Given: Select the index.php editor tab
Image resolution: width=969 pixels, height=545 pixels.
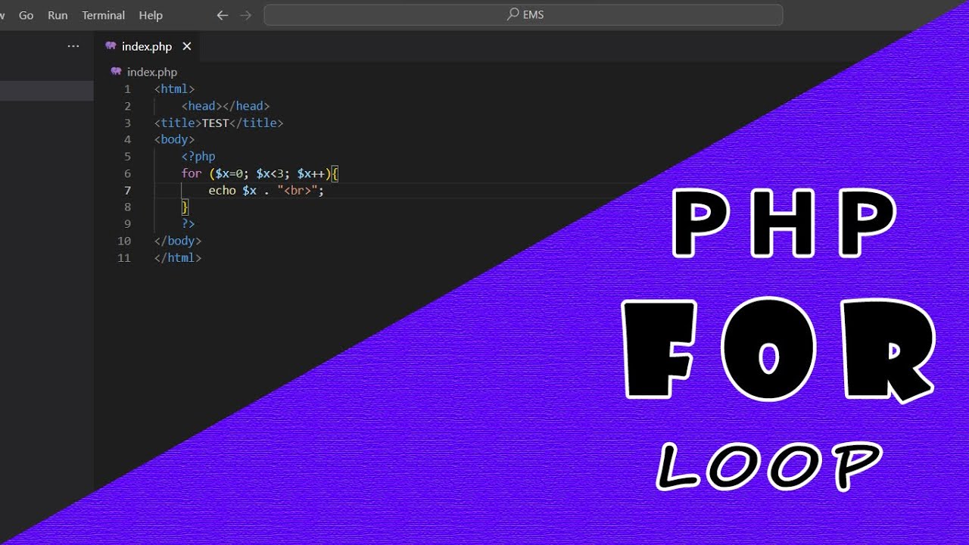Looking at the screenshot, I should [148, 46].
